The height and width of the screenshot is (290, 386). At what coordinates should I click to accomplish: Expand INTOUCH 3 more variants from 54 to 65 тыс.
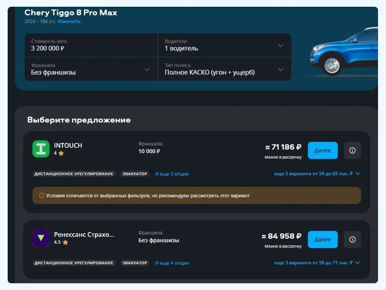click(317, 174)
